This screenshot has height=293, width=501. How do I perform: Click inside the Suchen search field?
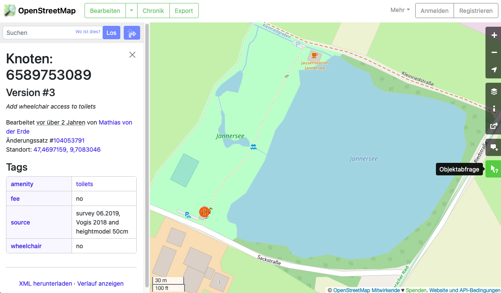47,32
